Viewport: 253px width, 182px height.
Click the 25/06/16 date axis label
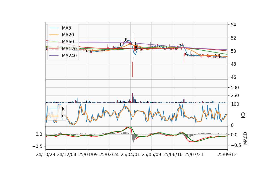173,155
